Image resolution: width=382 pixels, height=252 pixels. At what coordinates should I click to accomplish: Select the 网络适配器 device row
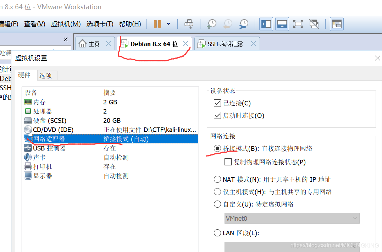[x=111, y=139]
